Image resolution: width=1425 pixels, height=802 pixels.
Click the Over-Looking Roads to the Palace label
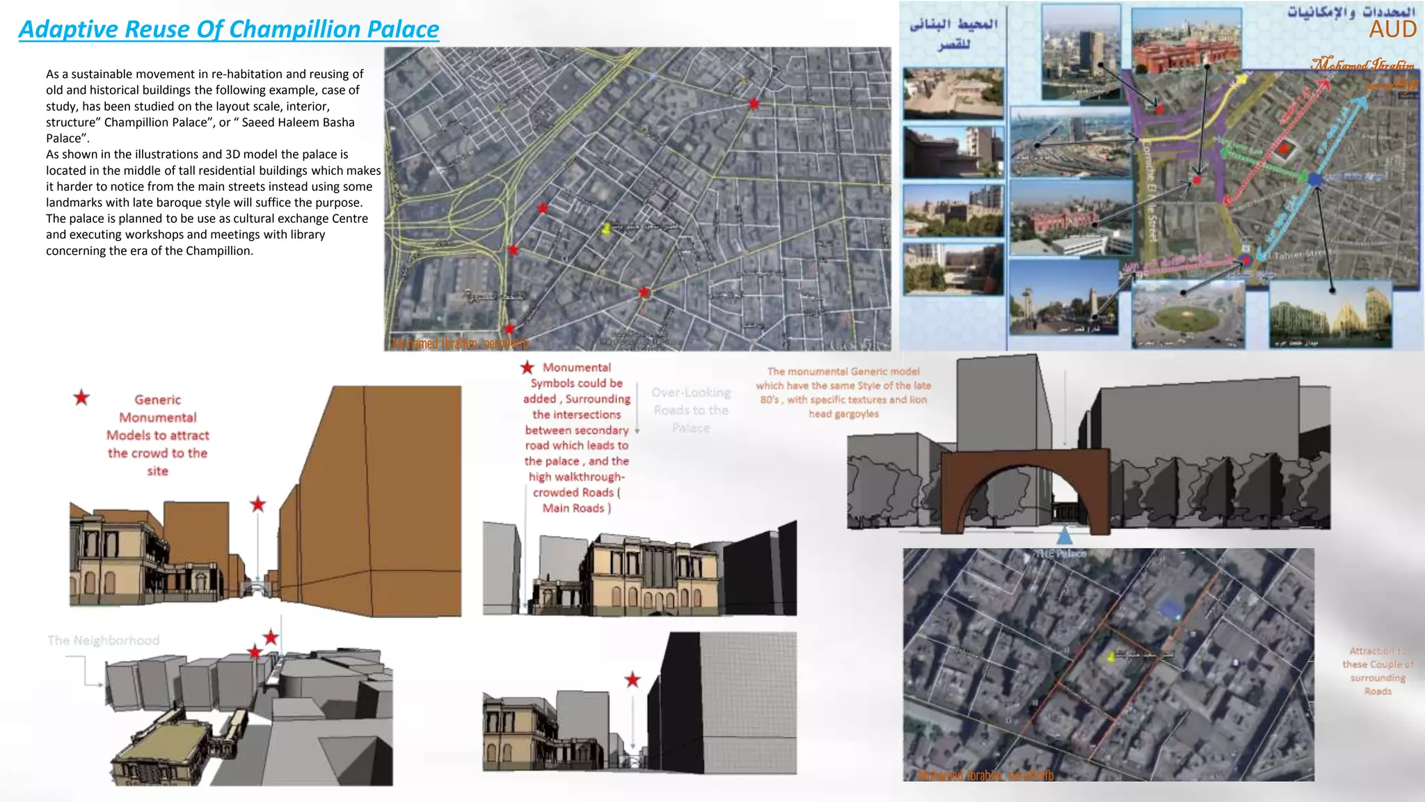tap(691, 410)
